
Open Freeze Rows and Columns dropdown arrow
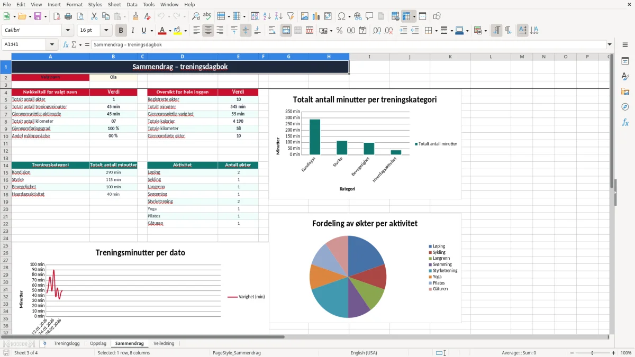(x=414, y=16)
